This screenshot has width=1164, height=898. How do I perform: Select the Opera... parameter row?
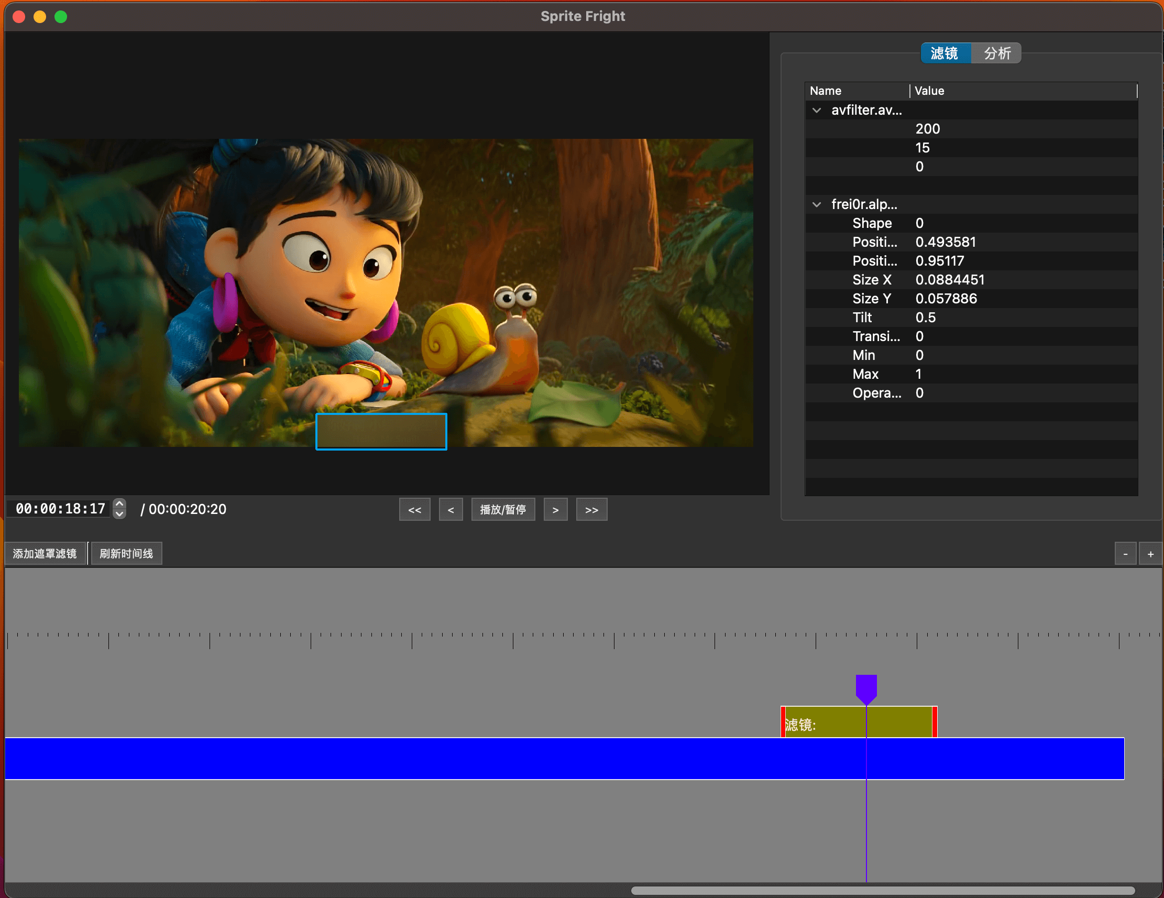(x=972, y=393)
